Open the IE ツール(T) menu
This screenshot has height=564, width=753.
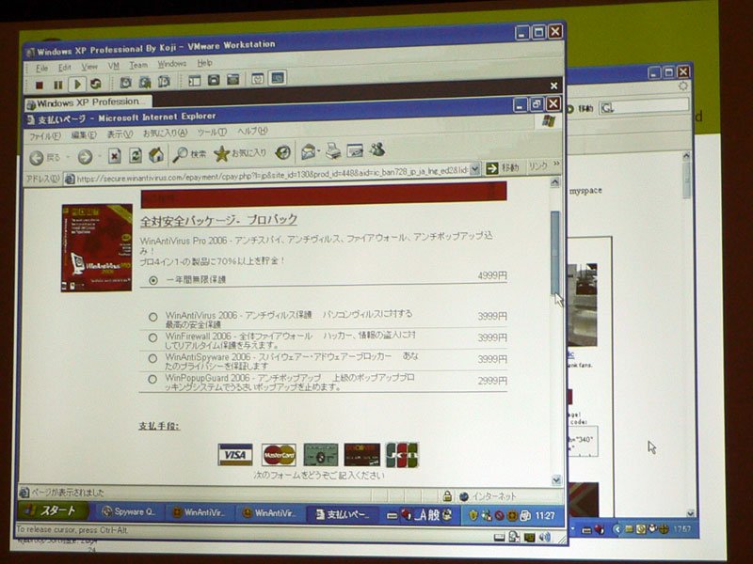click(x=212, y=132)
